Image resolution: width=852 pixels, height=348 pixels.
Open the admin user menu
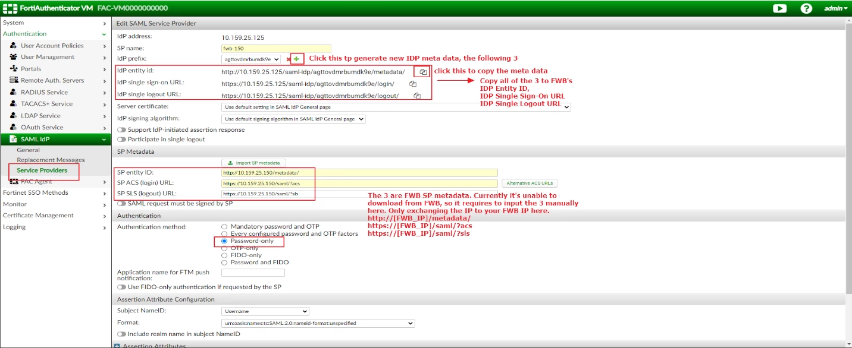835,8
